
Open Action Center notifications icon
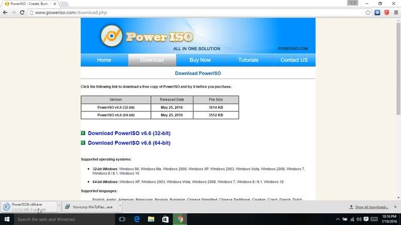pyautogui.click(x=366, y=219)
